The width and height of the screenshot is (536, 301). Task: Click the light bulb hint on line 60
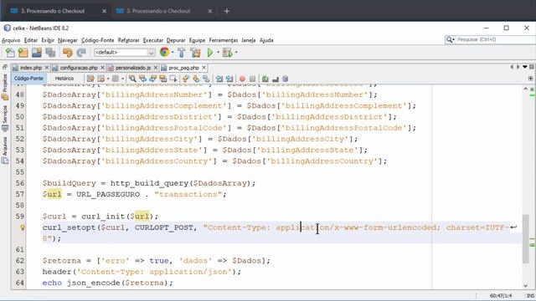coord(23,227)
